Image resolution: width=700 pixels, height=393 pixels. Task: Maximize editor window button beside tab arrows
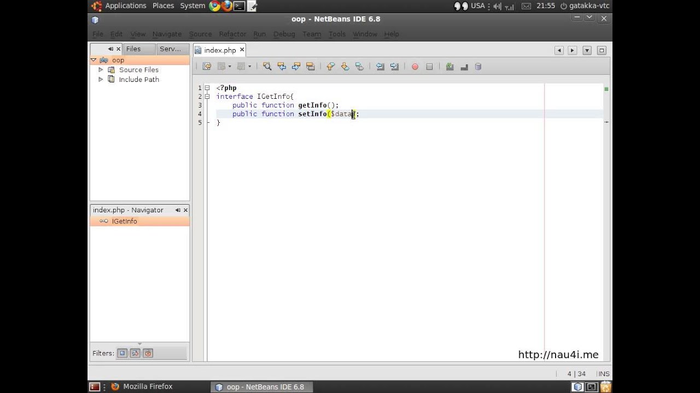[x=602, y=50]
